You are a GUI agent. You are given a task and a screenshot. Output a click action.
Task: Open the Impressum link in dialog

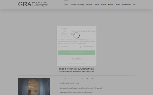pos(83,63)
